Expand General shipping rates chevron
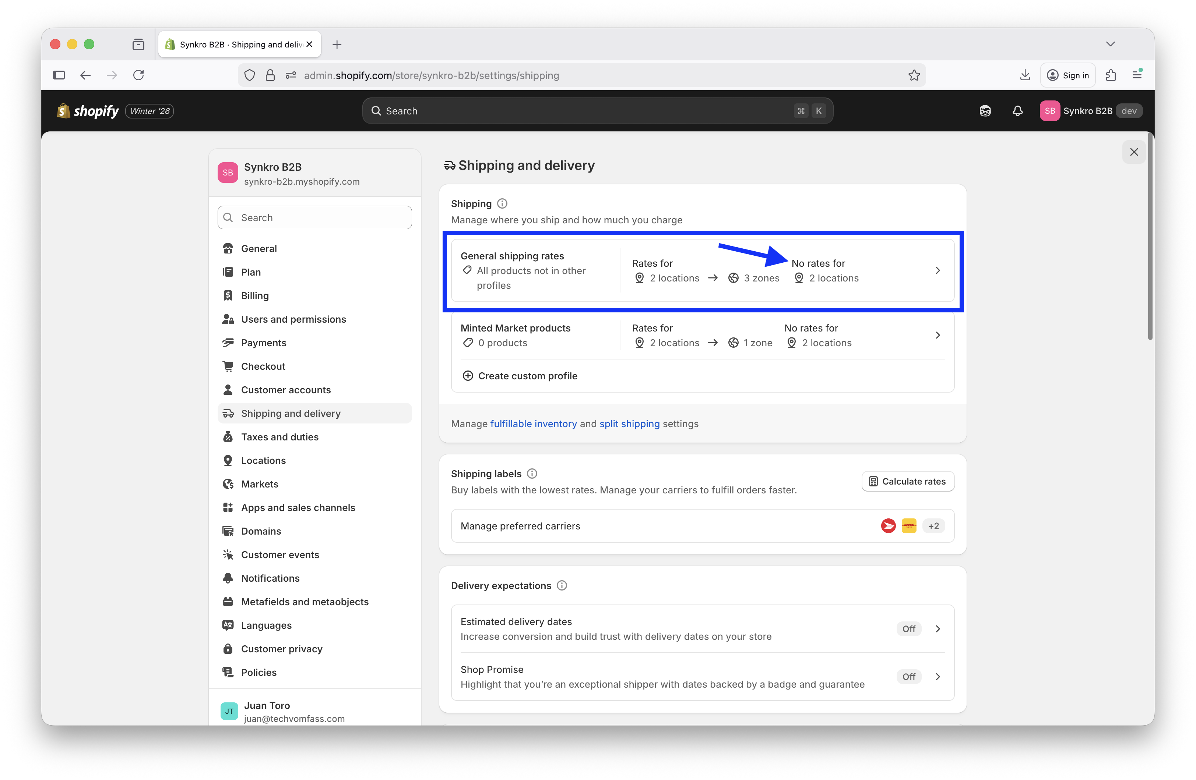This screenshot has width=1196, height=780. (937, 271)
